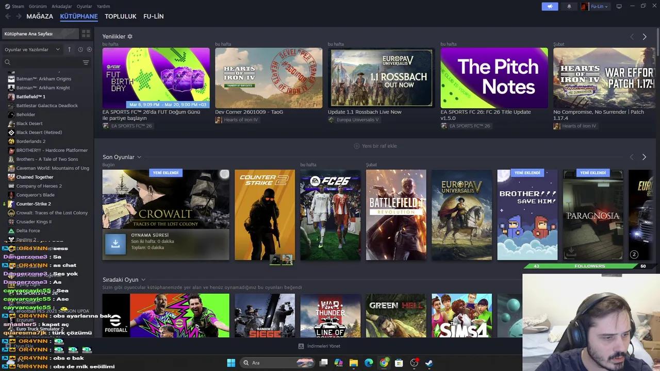Click Yeni bir raf ekle

tap(375, 146)
